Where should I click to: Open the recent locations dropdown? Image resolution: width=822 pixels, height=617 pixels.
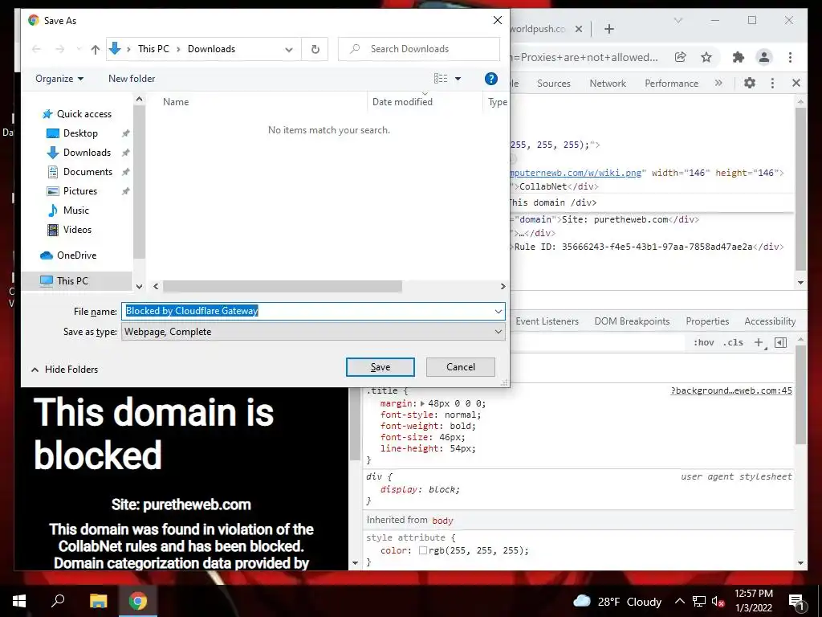tap(78, 49)
